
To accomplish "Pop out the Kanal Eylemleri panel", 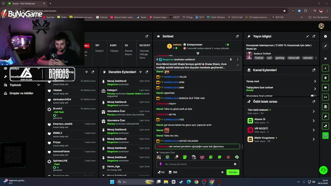I will click(x=314, y=70).
